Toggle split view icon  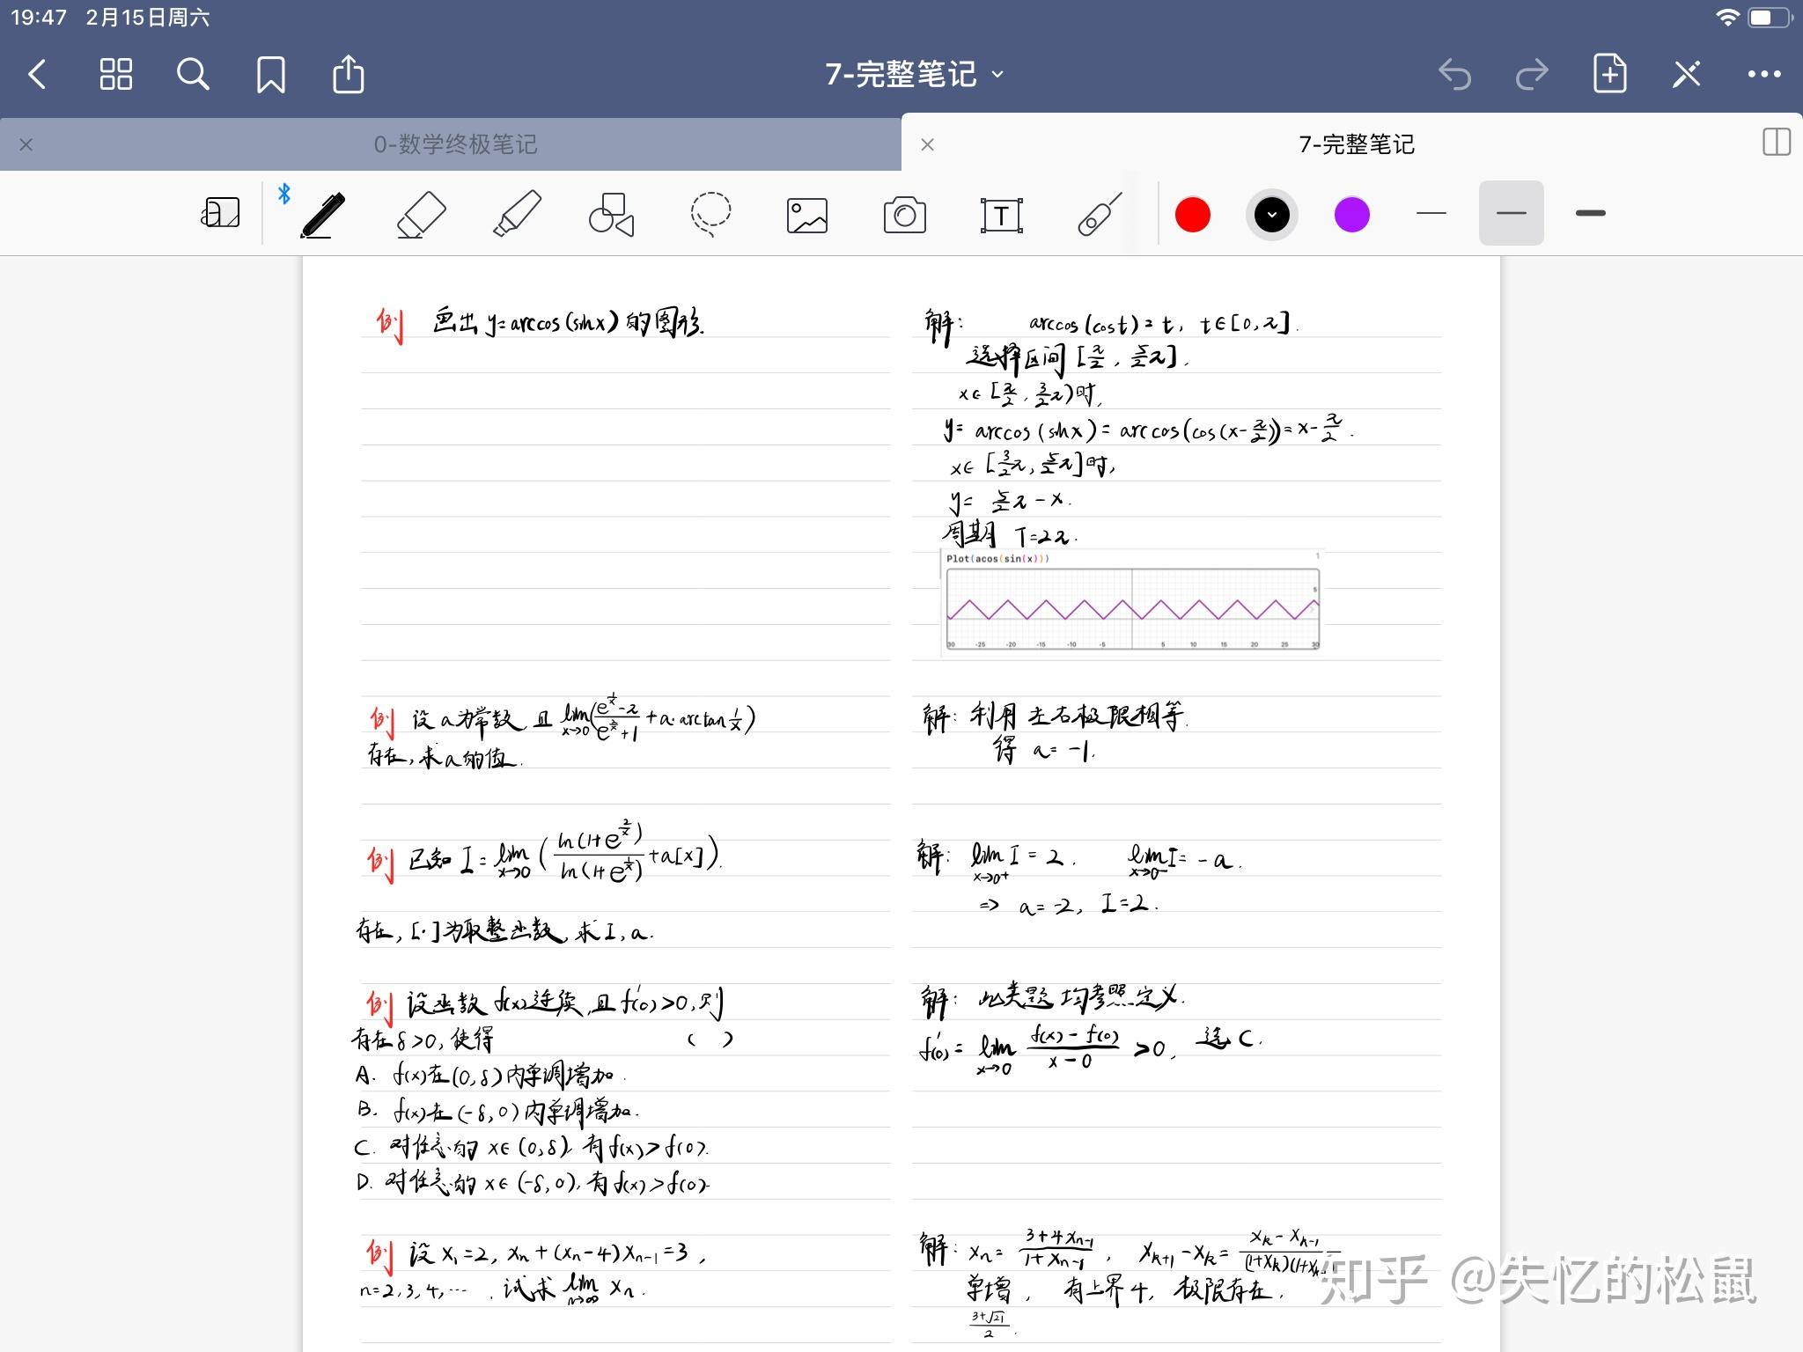(1777, 142)
